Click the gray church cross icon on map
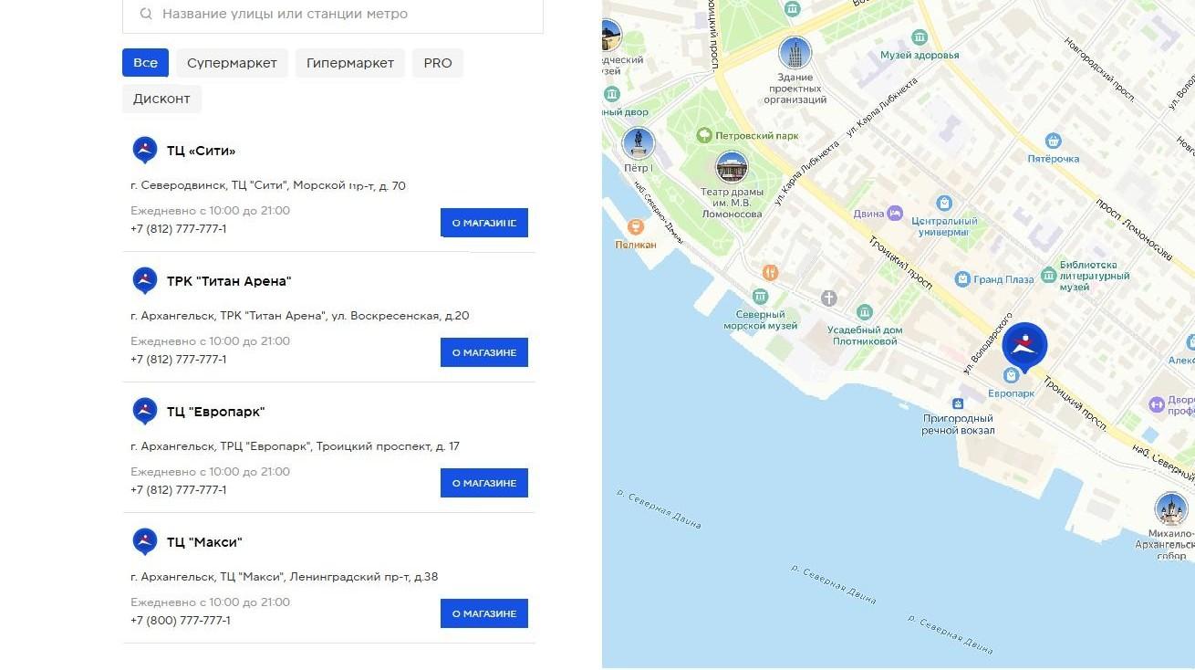Image resolution: width=1195 pixels, height=670 pixels. tap(828, 298)
